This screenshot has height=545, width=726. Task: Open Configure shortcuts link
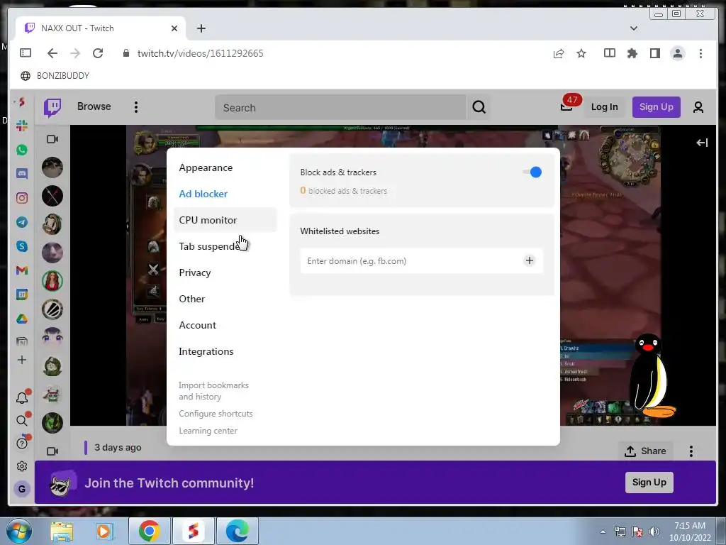tap(216, 414)
